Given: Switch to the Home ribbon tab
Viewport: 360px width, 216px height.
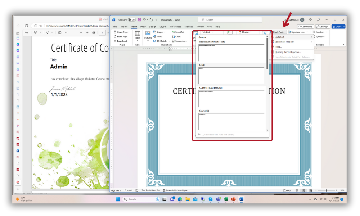Looking at the screenshot, I should coord(124,27).
